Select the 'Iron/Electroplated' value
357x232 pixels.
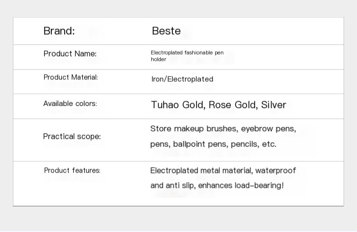(182, 79)
